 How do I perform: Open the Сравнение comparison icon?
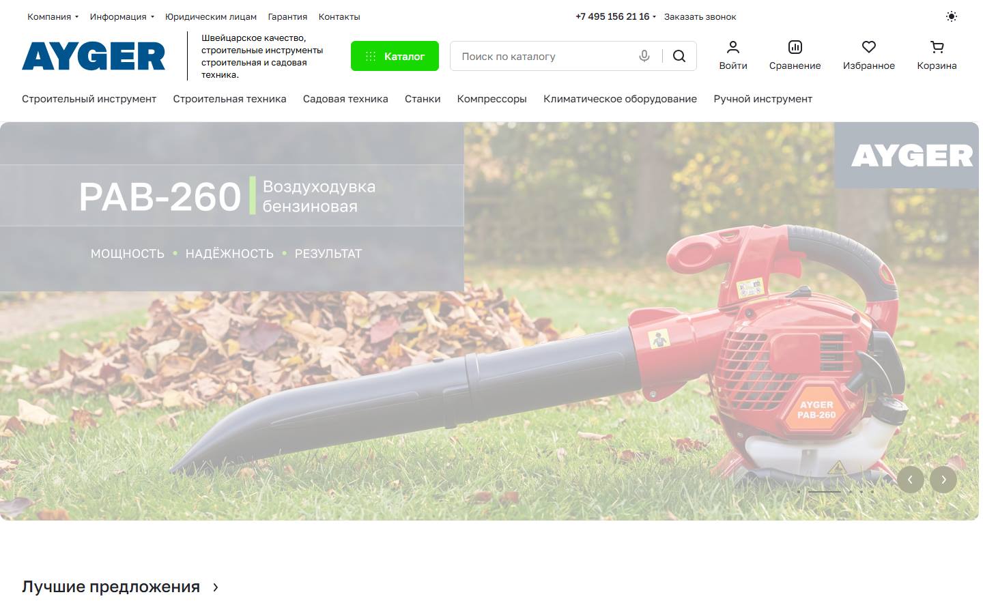(x=795, y=47)
